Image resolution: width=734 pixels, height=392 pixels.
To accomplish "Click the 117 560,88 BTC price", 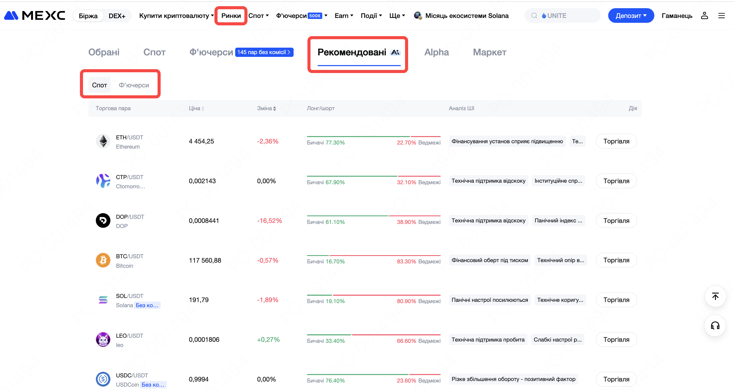I will tap(205, 260).
